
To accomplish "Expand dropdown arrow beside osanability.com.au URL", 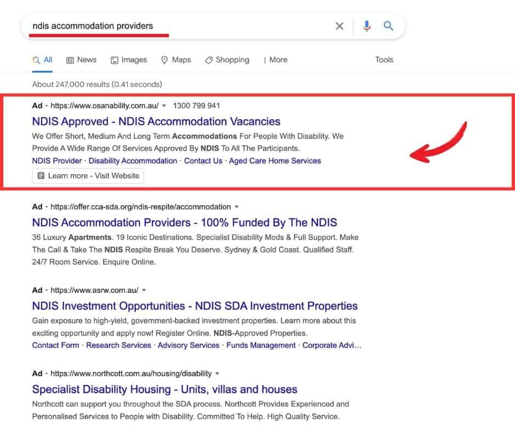I will coord(164,106).
